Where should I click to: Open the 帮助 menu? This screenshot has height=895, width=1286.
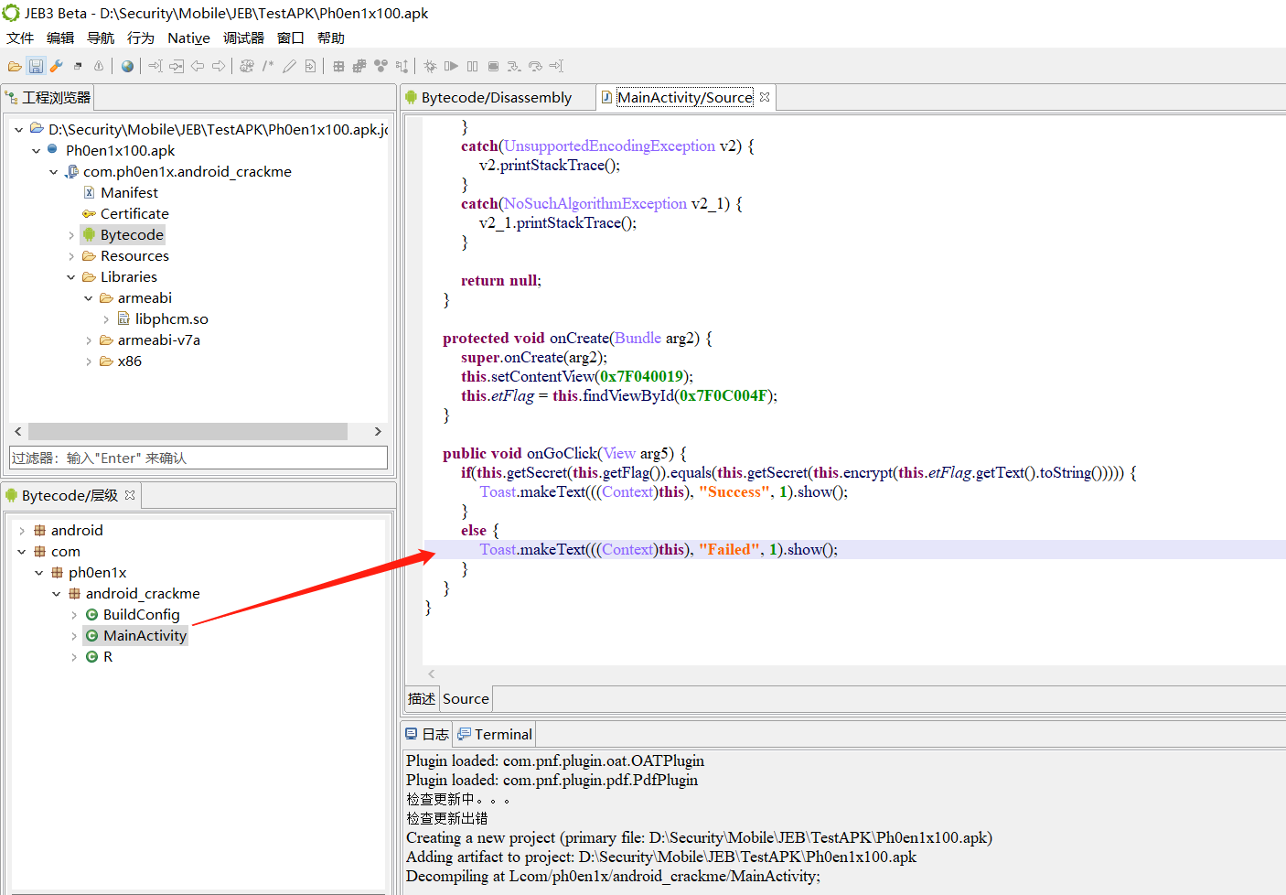[x=331, y=38]
